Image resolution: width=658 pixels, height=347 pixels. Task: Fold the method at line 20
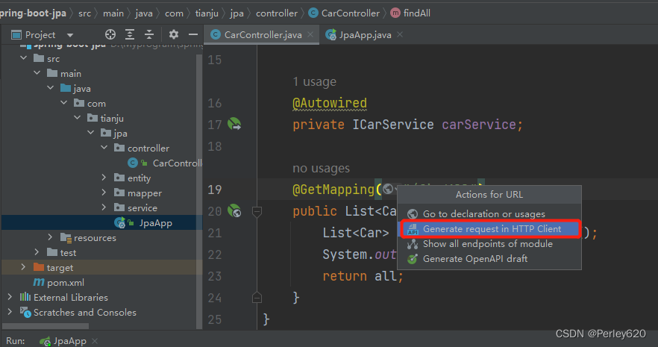tap(257, 211)
